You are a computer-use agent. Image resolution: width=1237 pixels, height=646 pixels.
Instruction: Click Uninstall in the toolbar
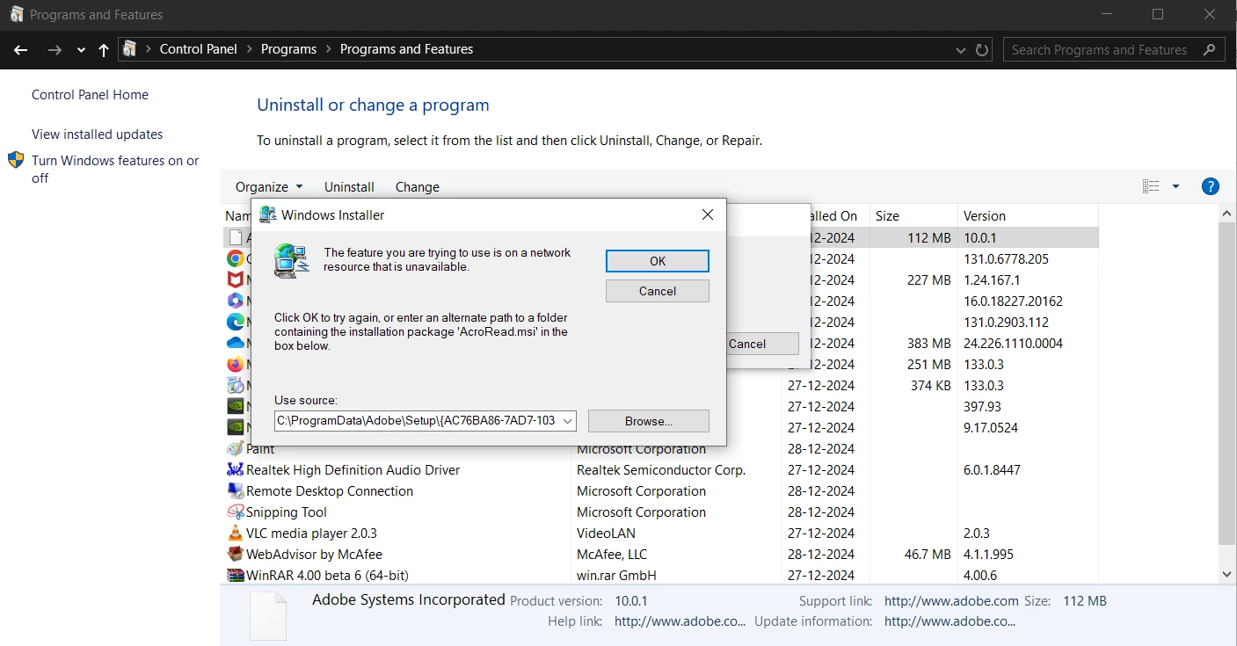tap(349, 186)
